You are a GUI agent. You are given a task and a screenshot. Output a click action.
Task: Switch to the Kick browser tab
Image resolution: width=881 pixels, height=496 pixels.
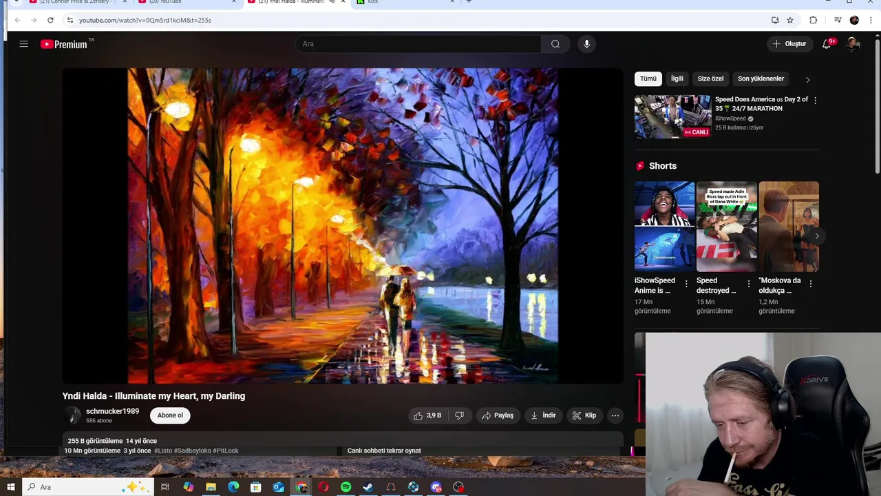coord(406,2)
